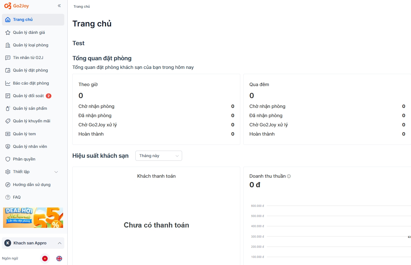Collapse the sidebar using the double-chevron icon
411x265 pixels.
59,6
